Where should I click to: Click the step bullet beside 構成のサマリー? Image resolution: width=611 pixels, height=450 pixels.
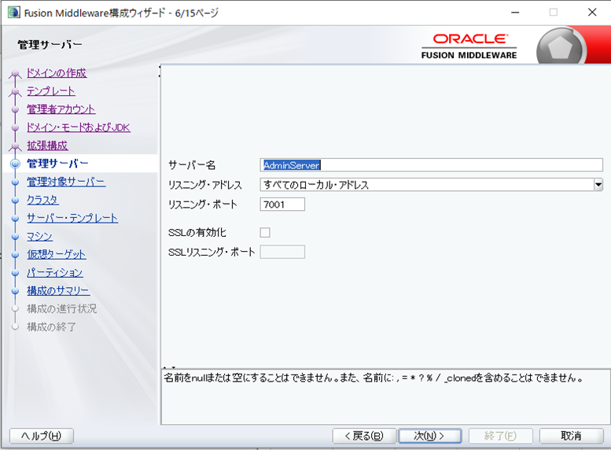click(15, 291)
